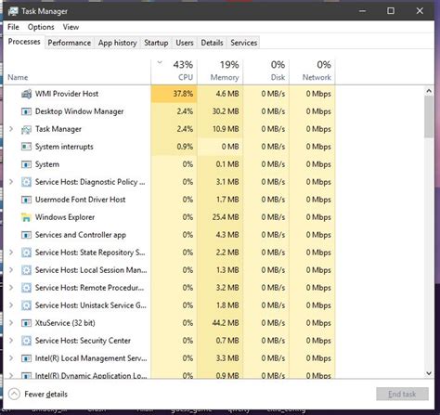Click the State Repository service host icon
Viewport: 440px width, 415px height.
point(26,253)
